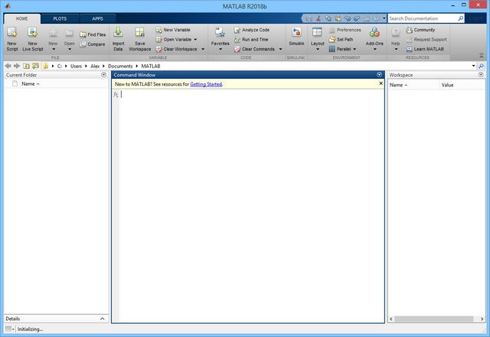Viewport: 490px width, 337px height.
Task: Open Simulink from the toolstrip
Action: pyautogui.click(x=296, y=35)
